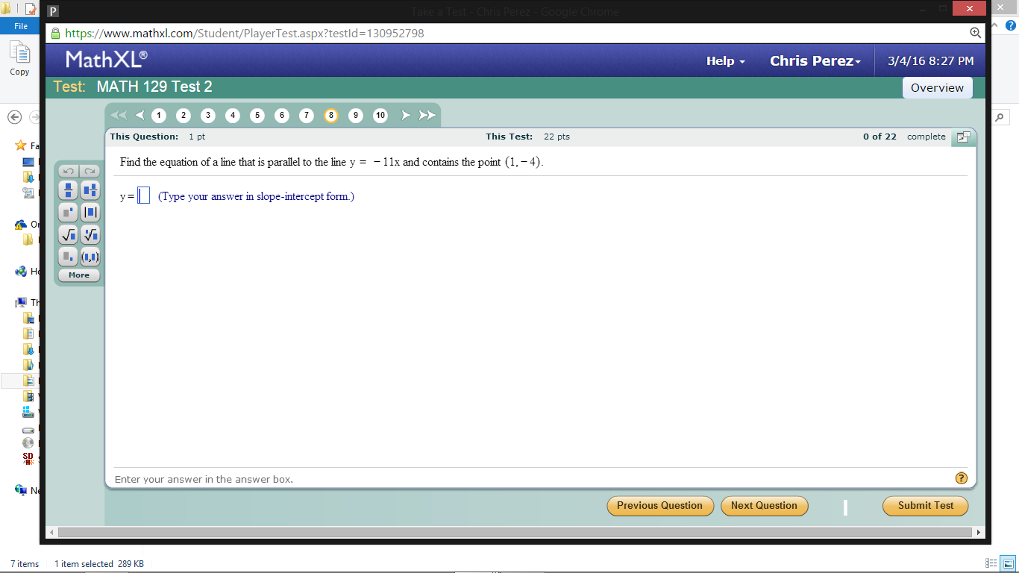Insert a mixed number template
This screenshot has width=1019, height=573.
click(x=90, y=190)
